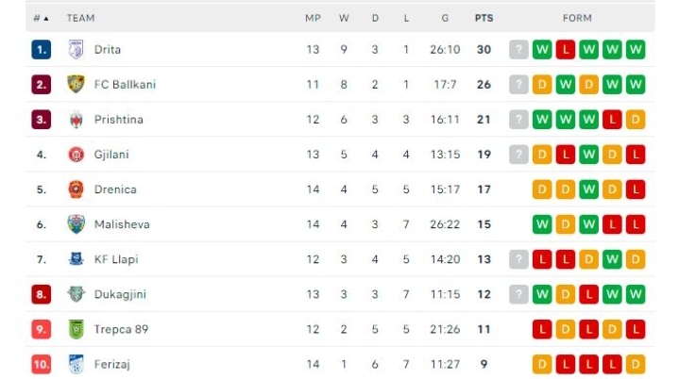The height and width of the screenshot is (379, 679).
Task: Open the Prishtina club badge
Action: (76, 120)
